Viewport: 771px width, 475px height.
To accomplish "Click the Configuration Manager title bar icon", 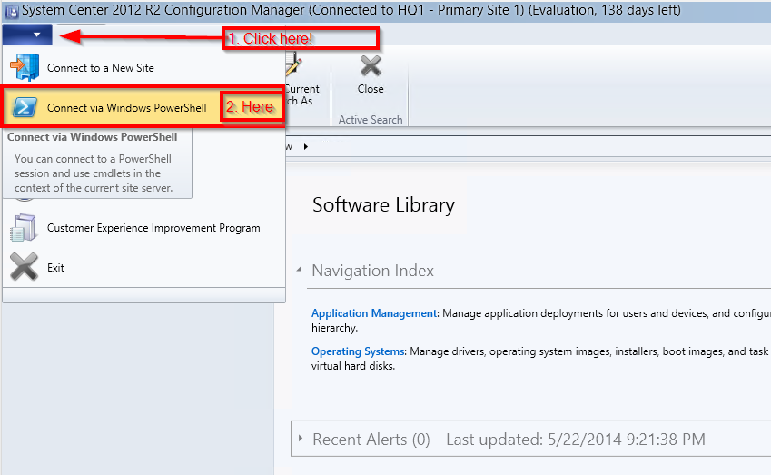I will point(11,11).
